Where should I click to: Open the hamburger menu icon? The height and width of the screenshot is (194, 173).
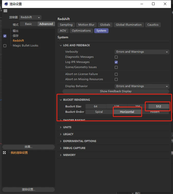[5, 11]
